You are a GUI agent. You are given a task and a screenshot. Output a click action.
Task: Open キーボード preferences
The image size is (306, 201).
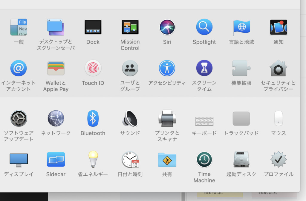pos(204,121)
